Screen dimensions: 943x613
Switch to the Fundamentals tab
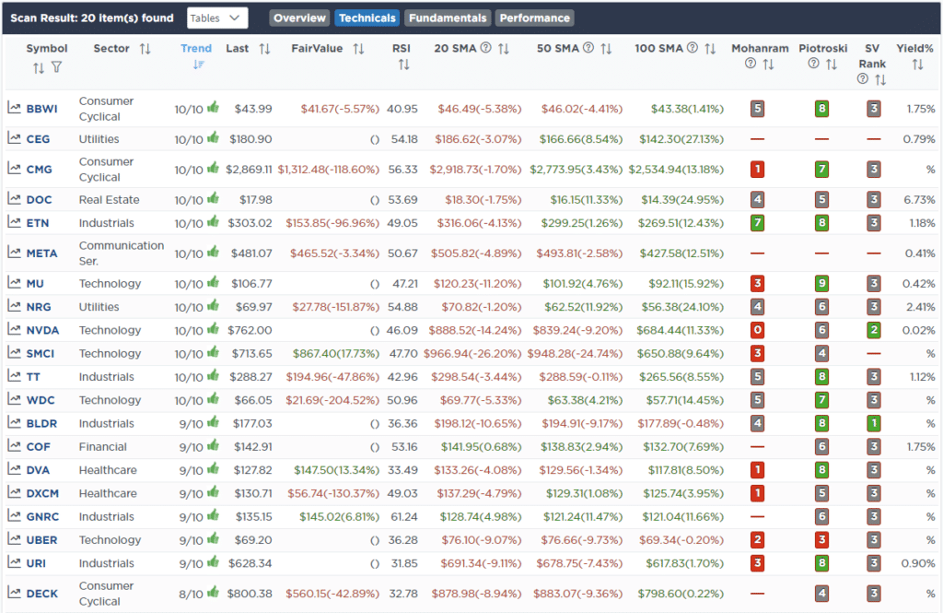[448, 18]
